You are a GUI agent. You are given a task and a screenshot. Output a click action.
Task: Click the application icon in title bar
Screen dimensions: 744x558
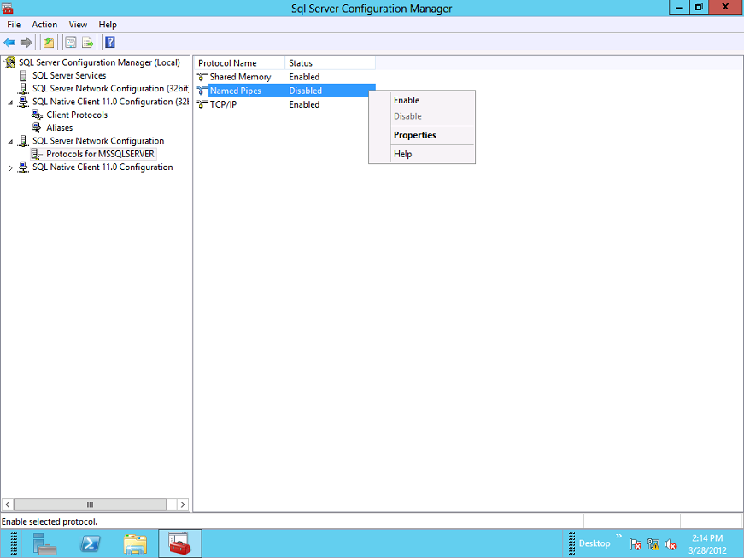click(x=7, y=8)
